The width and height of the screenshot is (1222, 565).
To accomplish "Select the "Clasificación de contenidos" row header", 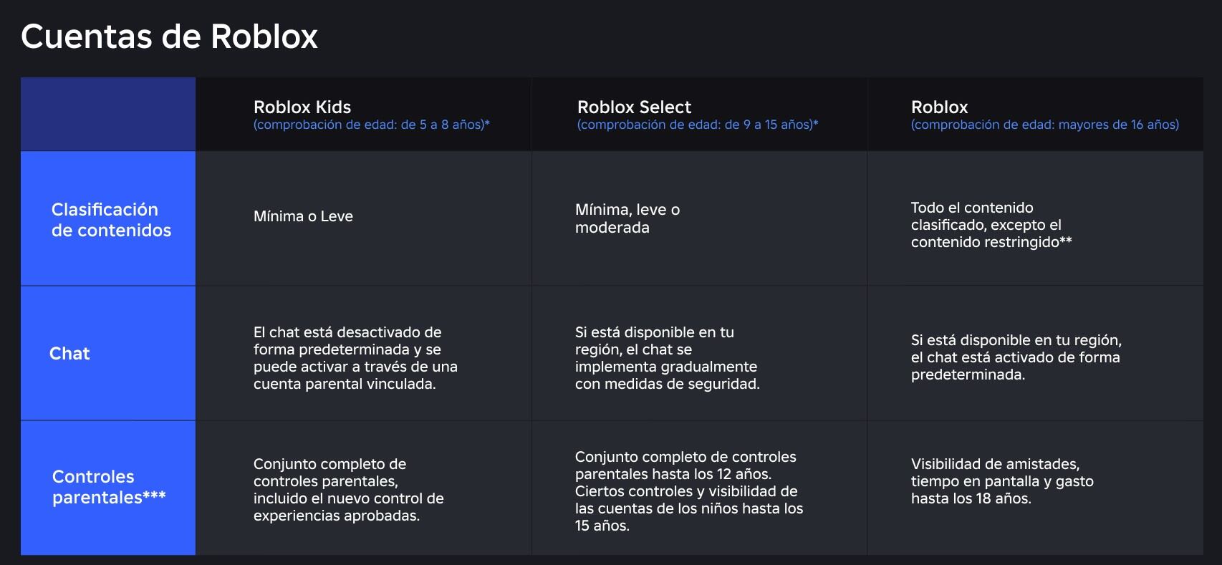I will [x=111, y=220].
